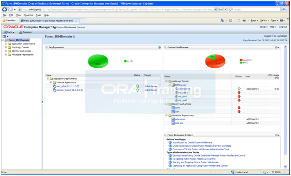The height and width of the screenshot is (176, 291).
Task: Open the Farm Resource Center options gear
Action: tap(277, 135)
